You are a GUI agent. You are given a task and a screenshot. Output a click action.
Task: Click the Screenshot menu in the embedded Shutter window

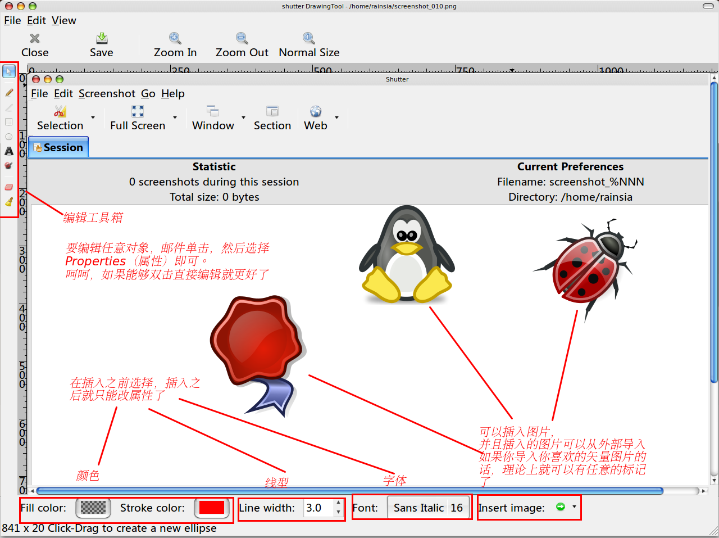107,93
